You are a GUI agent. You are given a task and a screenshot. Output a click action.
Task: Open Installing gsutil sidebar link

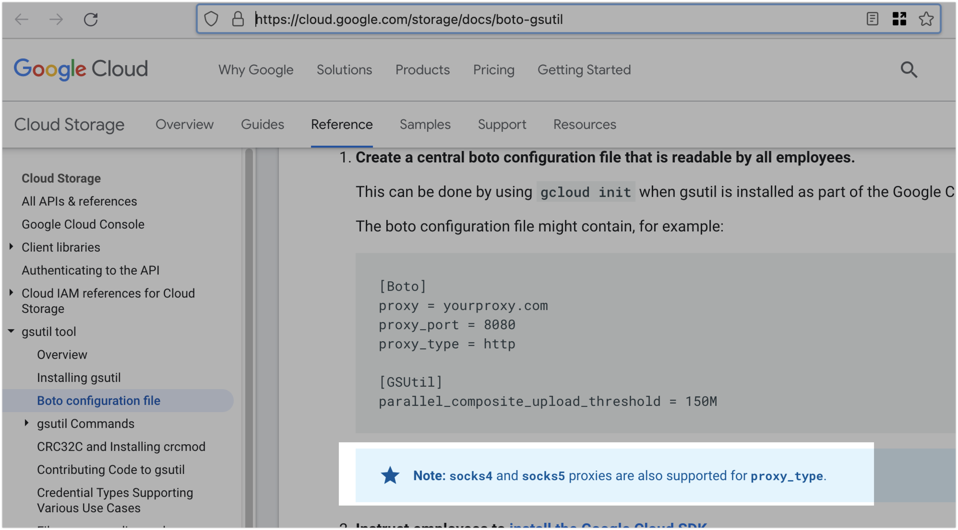pyautogui.click(x=79, y=378)
